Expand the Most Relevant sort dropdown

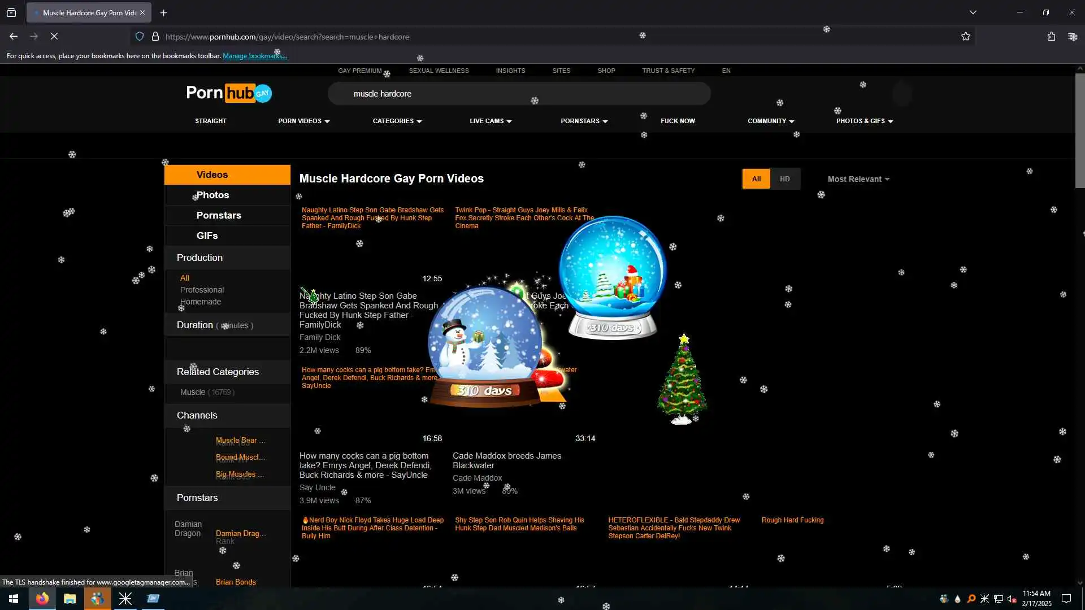[858, 179]
